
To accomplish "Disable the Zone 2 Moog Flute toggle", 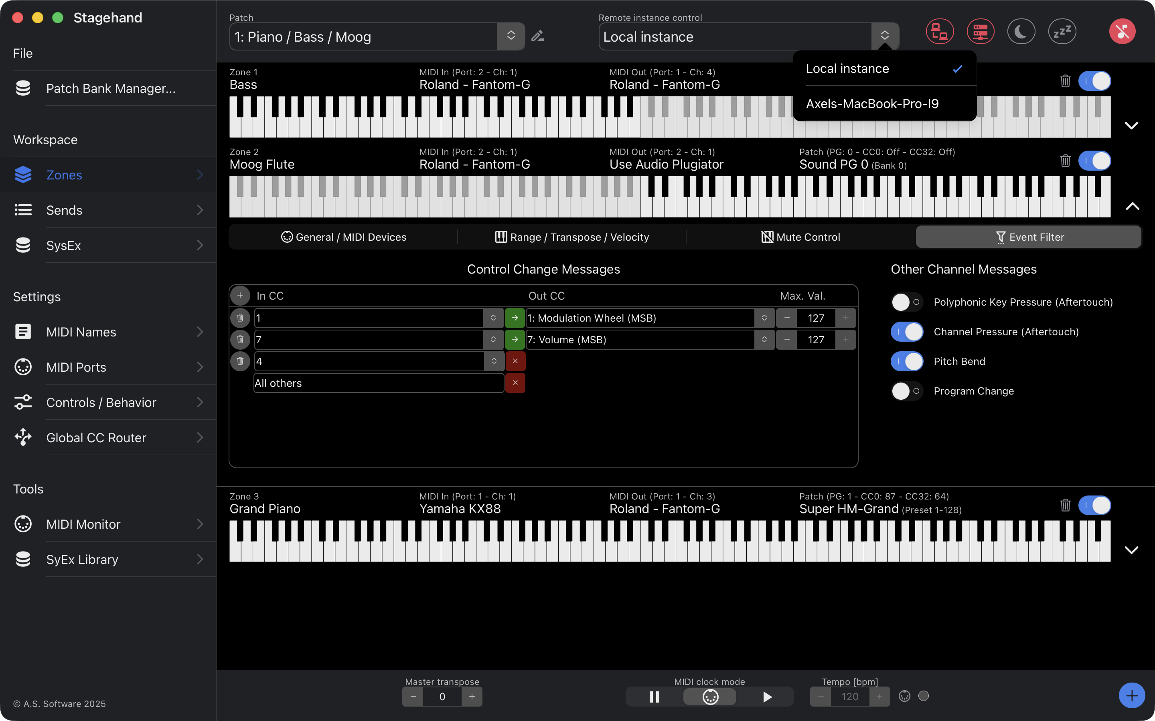I will (x=1094, y=160).
